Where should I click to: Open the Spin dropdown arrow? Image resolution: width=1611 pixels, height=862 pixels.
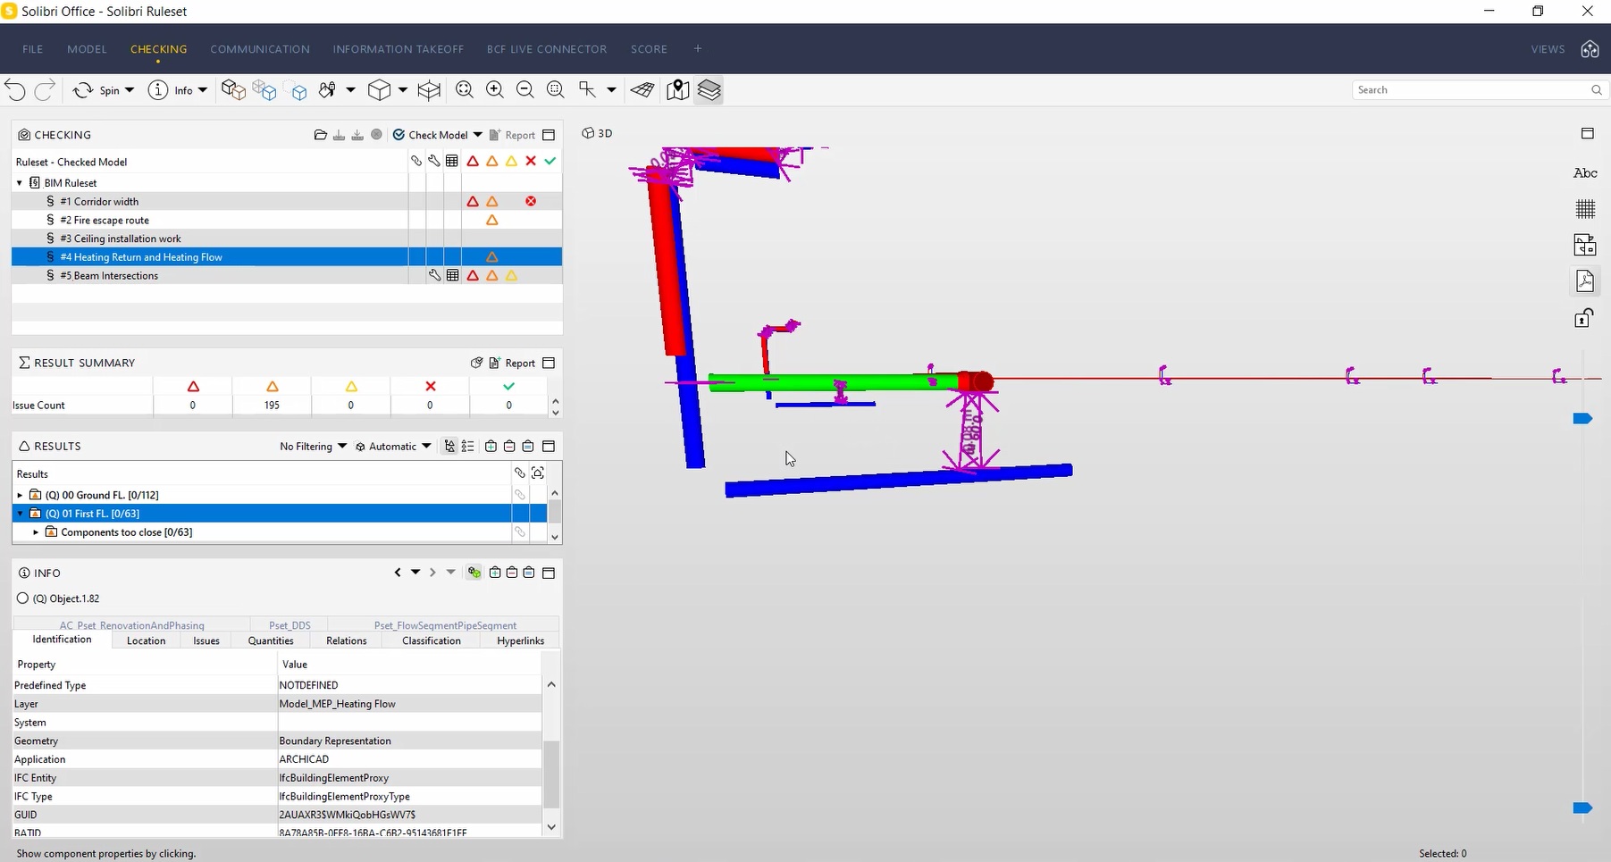coord(130,90)
